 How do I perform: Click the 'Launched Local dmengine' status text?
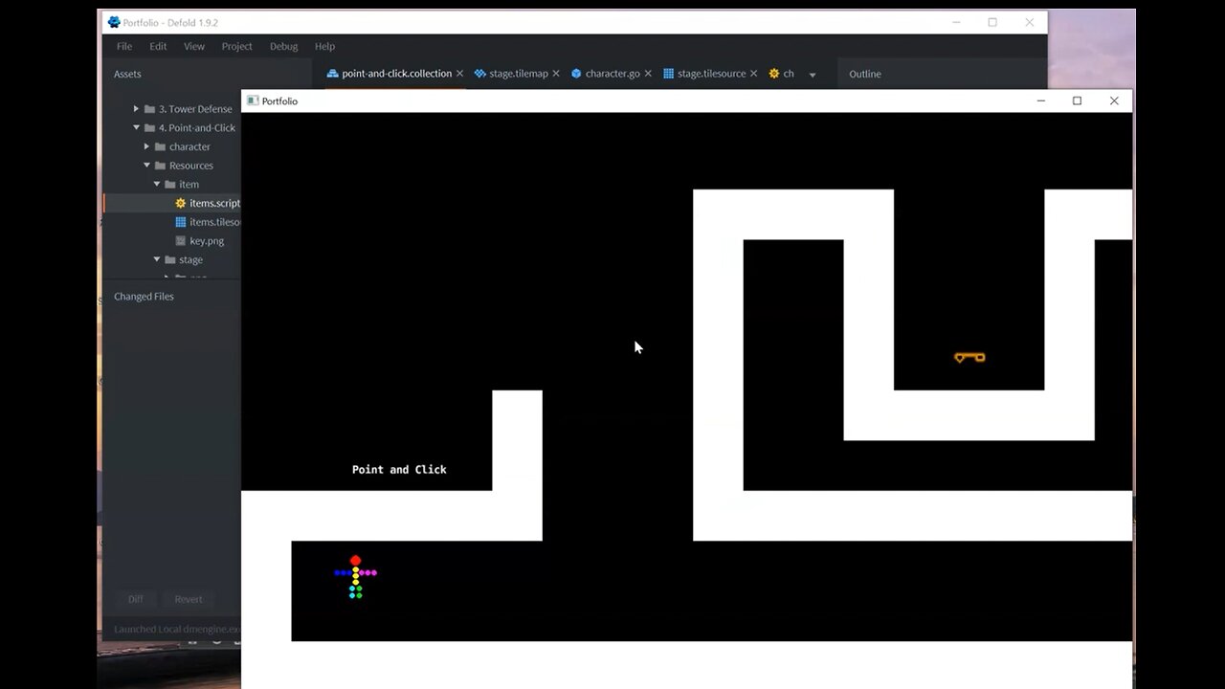(x=176, y=630)
